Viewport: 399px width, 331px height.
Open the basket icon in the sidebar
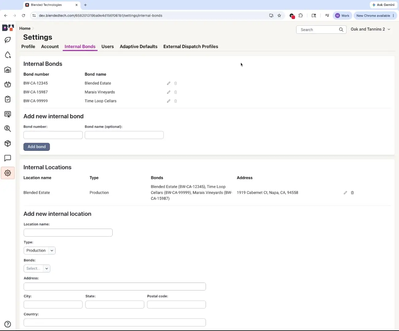pyautogui.click(x=8, y=84)
